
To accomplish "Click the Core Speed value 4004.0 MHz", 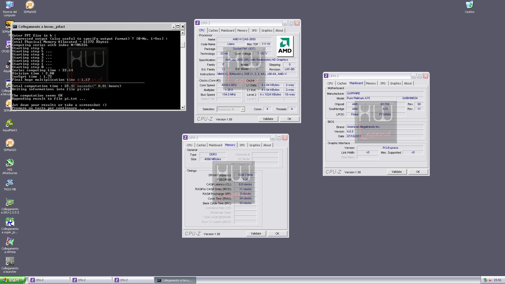I will click(x=229, y=85).
